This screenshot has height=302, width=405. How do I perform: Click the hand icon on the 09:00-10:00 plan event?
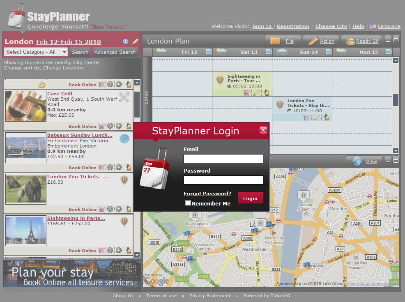pyautogui.click(x=266, y=92)
